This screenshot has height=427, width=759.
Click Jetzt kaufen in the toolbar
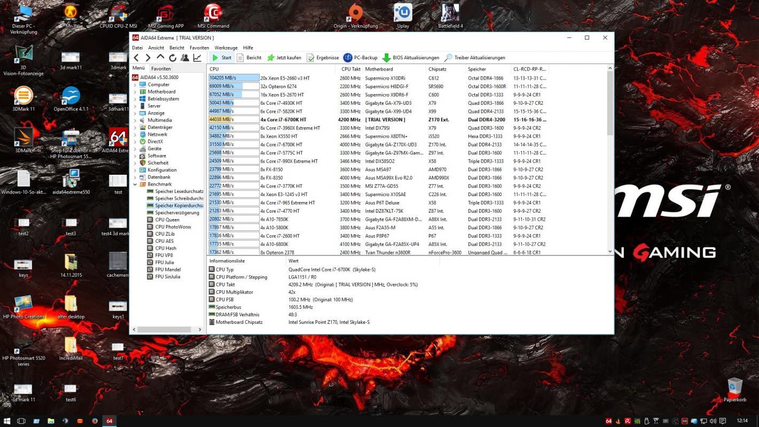pyautogui.click(x=284, y=58)
